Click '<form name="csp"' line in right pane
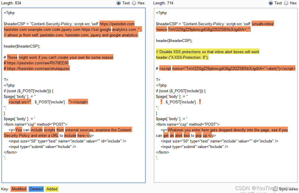 tap(188, 125)
